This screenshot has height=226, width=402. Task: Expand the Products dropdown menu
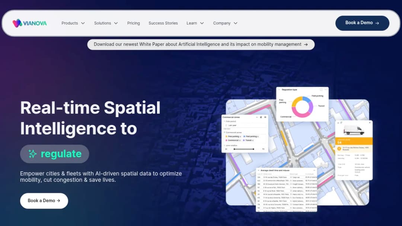73,23
